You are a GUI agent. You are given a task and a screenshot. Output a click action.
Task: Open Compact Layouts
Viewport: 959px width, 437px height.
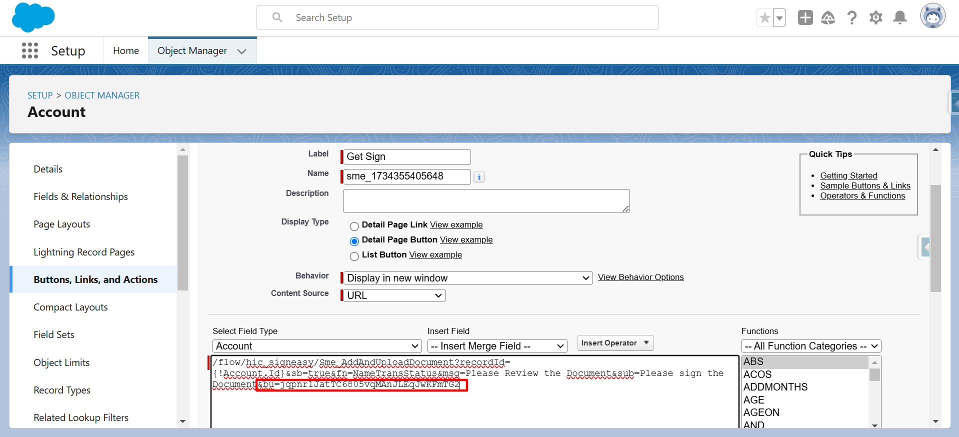[x=70, y=307]
